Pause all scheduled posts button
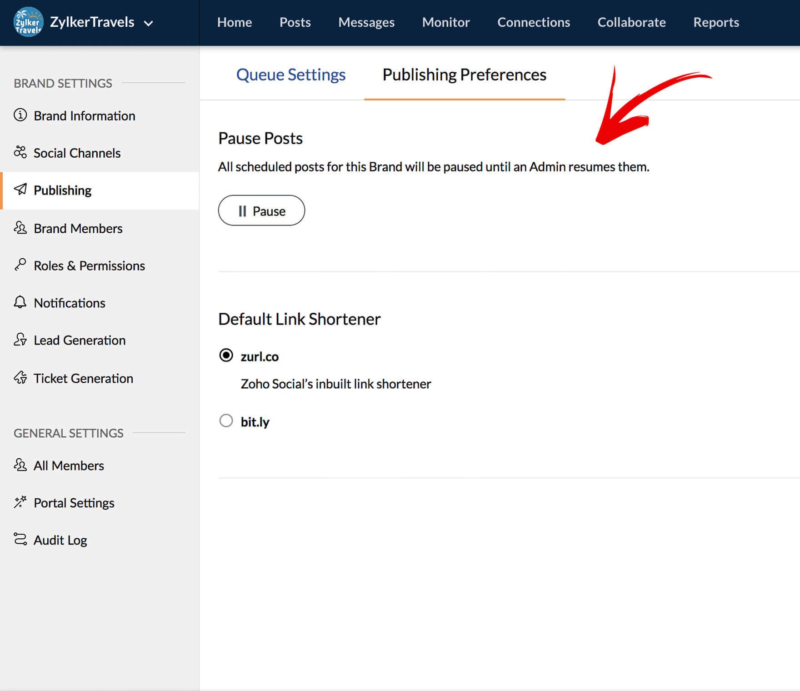 [x=261, y=210]
